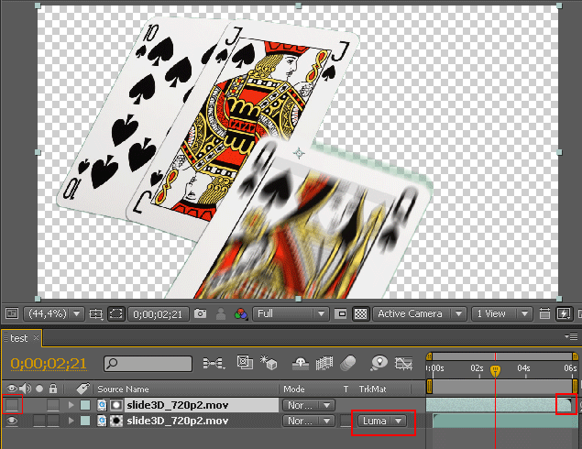This screenshot has height=449, width=582.
Task: Click the lock column header icon
Action: tap(53, 389)
